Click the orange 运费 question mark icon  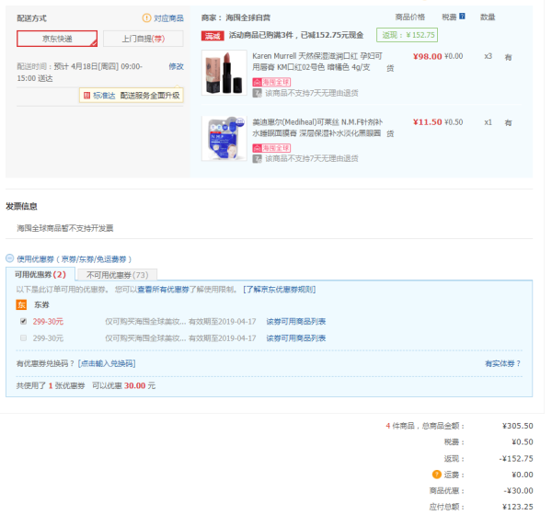click(x=436, y=475)
